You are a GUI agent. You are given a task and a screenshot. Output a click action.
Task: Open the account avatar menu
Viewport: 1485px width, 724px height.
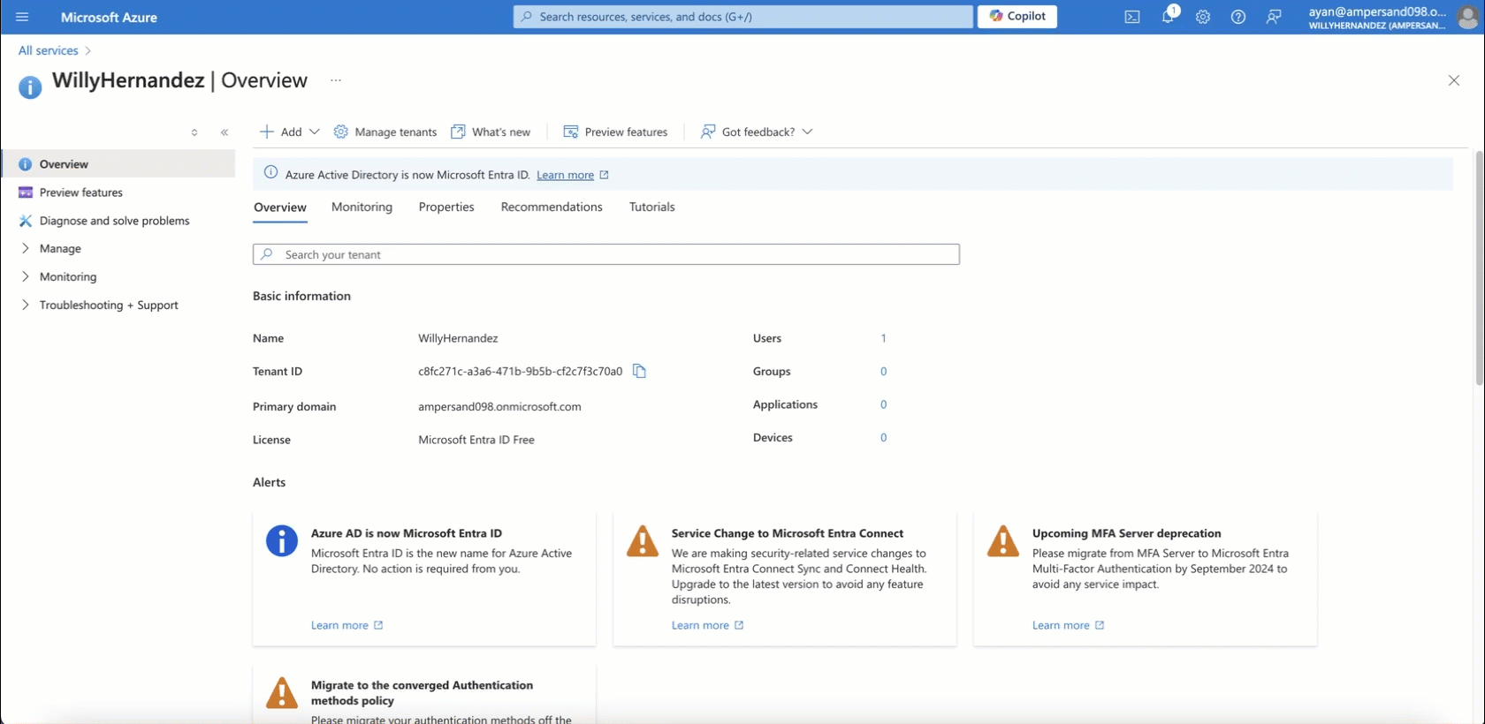coord(1467,17)
